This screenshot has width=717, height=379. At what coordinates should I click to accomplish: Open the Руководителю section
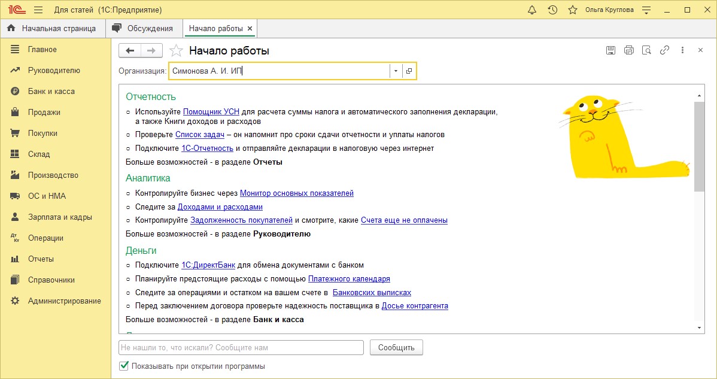[x=55, y=71]
